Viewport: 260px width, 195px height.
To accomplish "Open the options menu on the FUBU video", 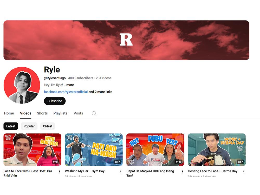I will pyautogui.click(x=182, y=171).
